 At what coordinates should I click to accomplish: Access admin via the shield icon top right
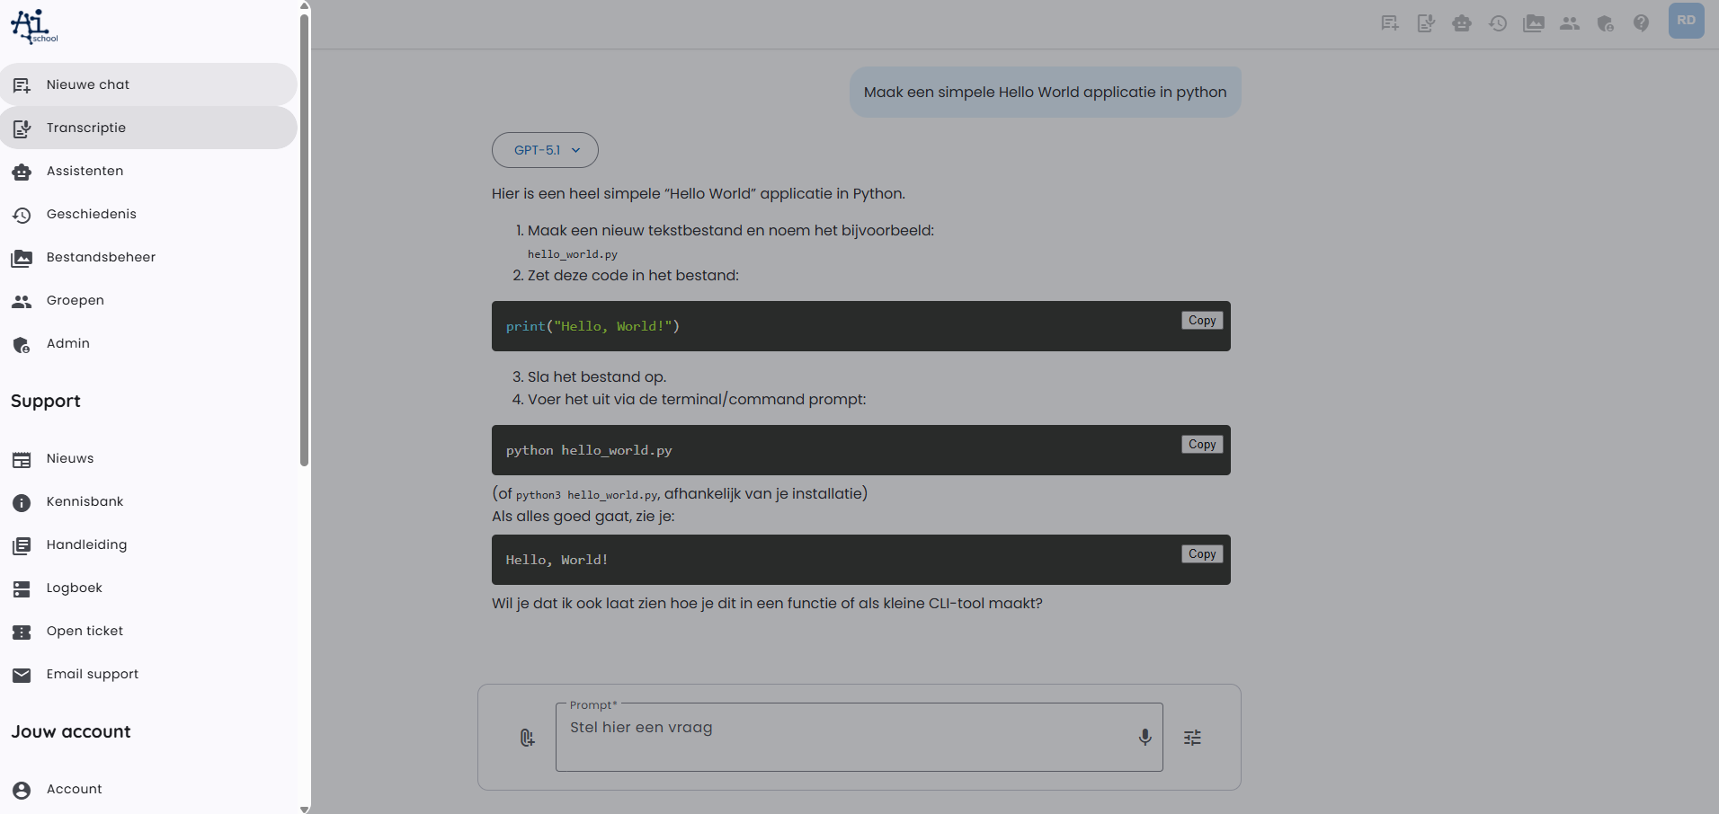pyautogui.click(x=1606, y=23)
